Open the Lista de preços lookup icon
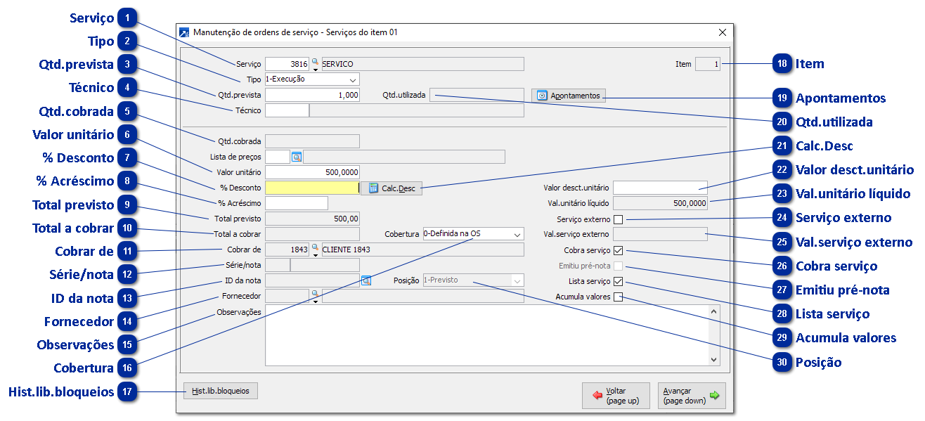925x421 pixels. (x=297, y=157)
